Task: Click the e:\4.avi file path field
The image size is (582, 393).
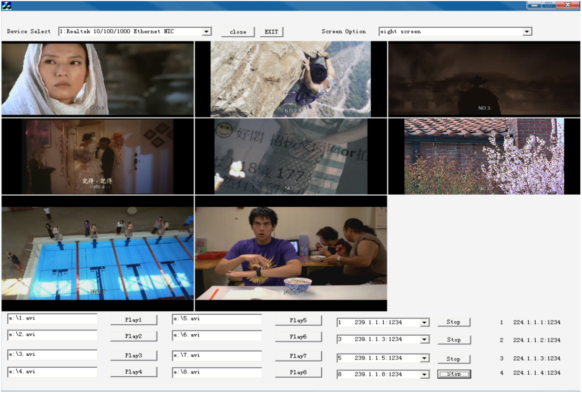Action: pos(53,371)
